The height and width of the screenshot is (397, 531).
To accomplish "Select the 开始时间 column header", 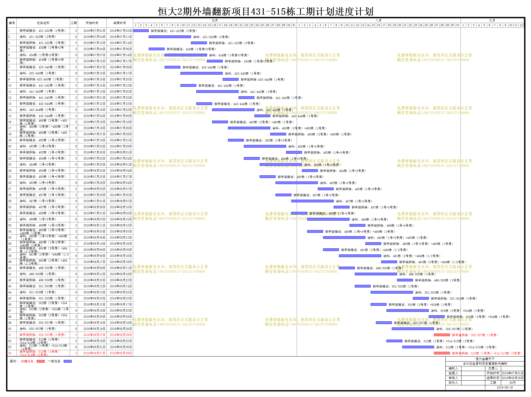I will tap(92, 23).
